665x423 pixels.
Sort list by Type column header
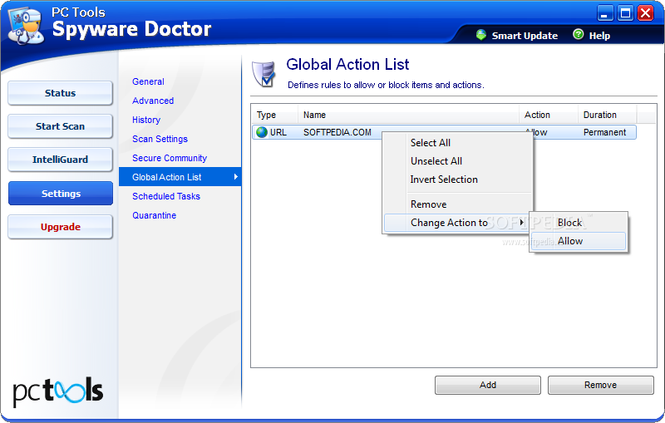275,115
